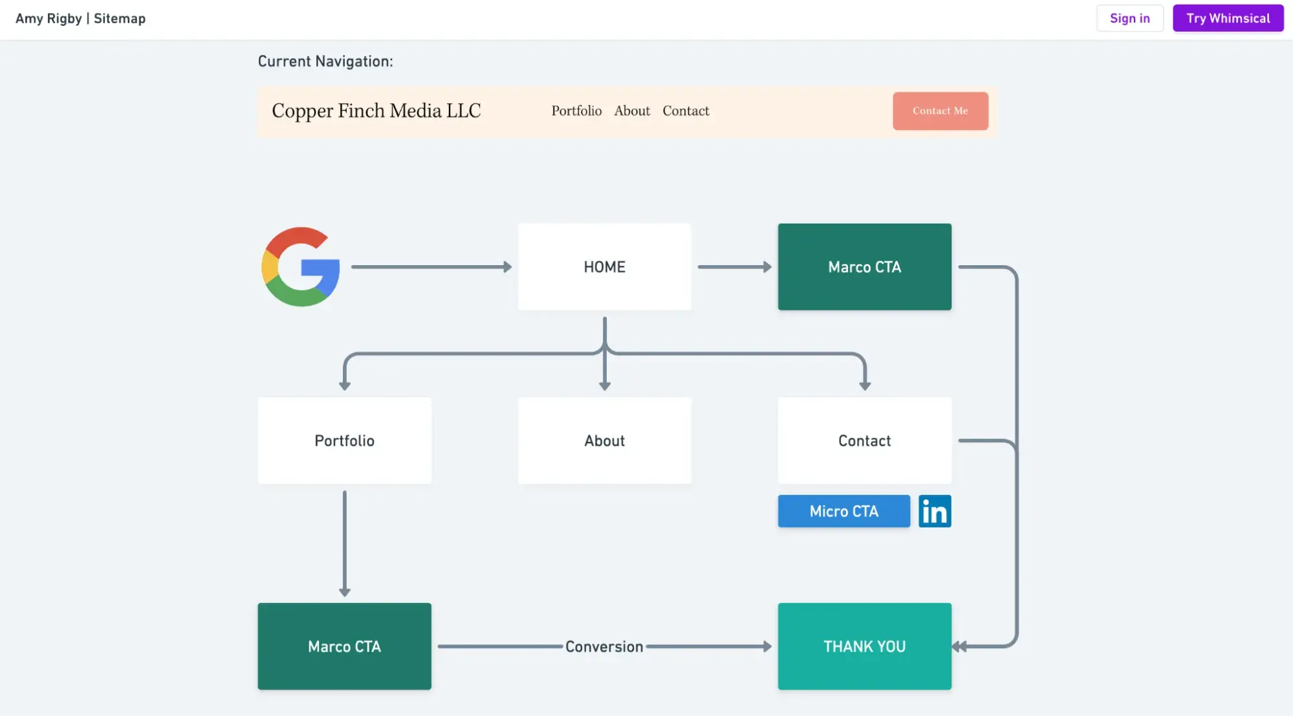
Task: Select the HOME node
Action: [604, 266]
